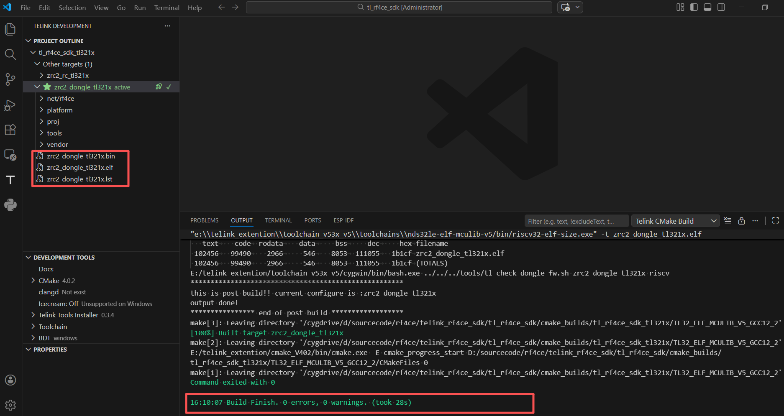Expand the CMake 4.0.2 entry
This screenshot has height=416, width=784.
coord(33,281)
